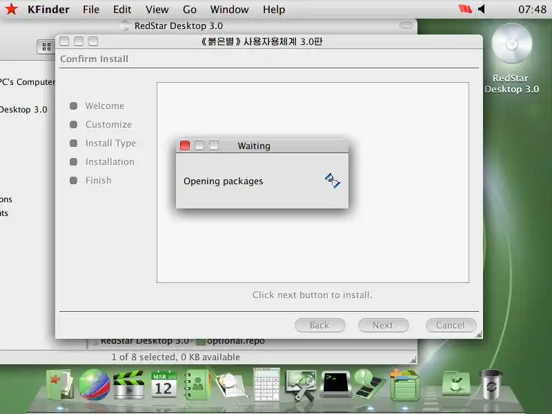
Task: Click the hourglass icon in Waiting dialog
Action: coord(333,181)
